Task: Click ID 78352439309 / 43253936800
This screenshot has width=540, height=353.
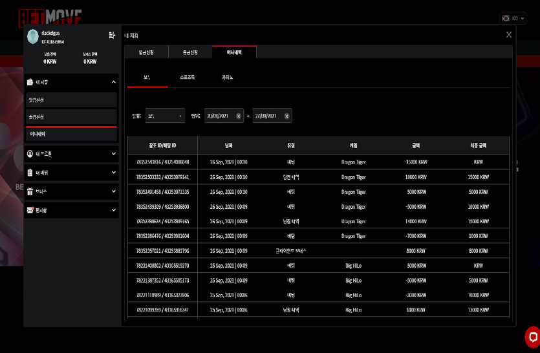Action: click(x=162, y=207)
